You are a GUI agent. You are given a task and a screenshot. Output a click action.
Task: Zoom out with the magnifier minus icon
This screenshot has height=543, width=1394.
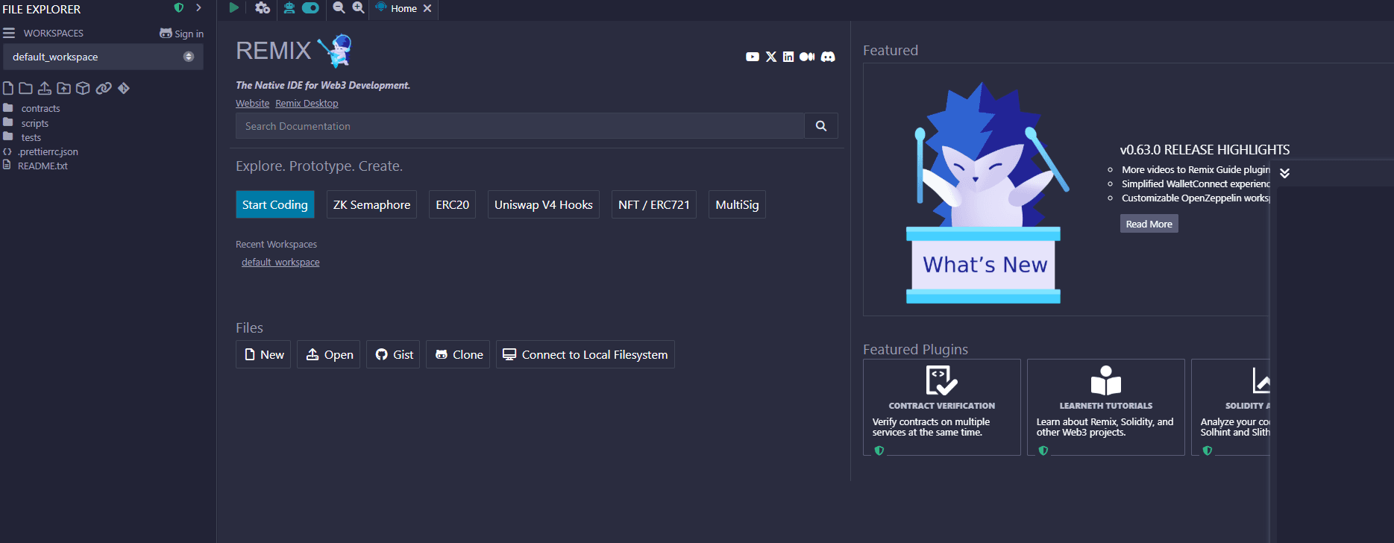point(339,7)
